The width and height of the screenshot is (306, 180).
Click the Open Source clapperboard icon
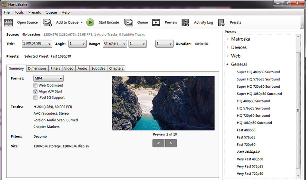pos(8,22)
